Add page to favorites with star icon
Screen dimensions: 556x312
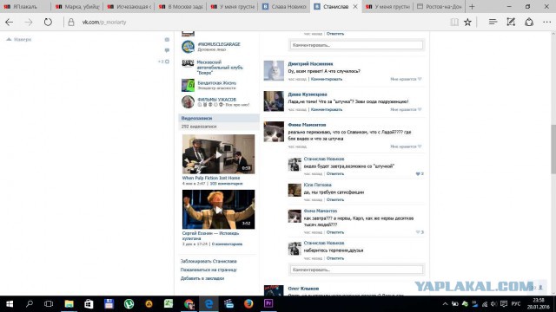[x=467, y=22]
